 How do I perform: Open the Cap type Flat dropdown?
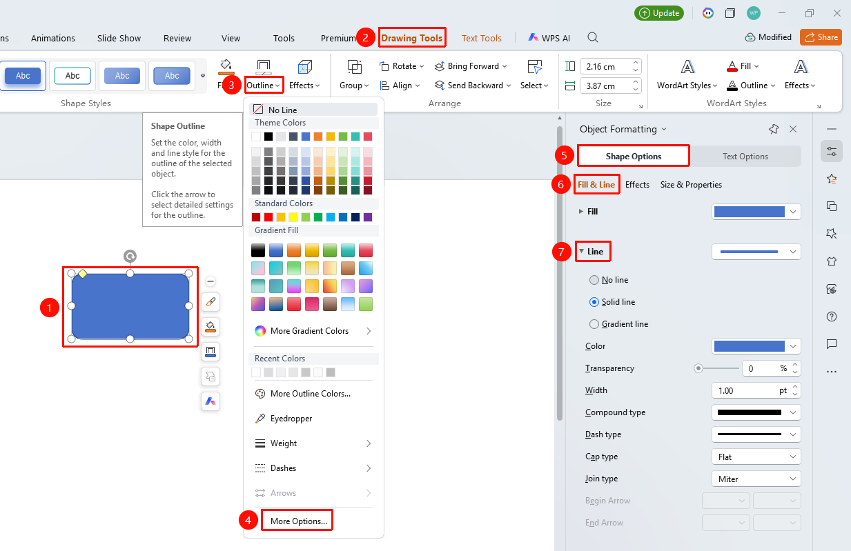point(756,457)
